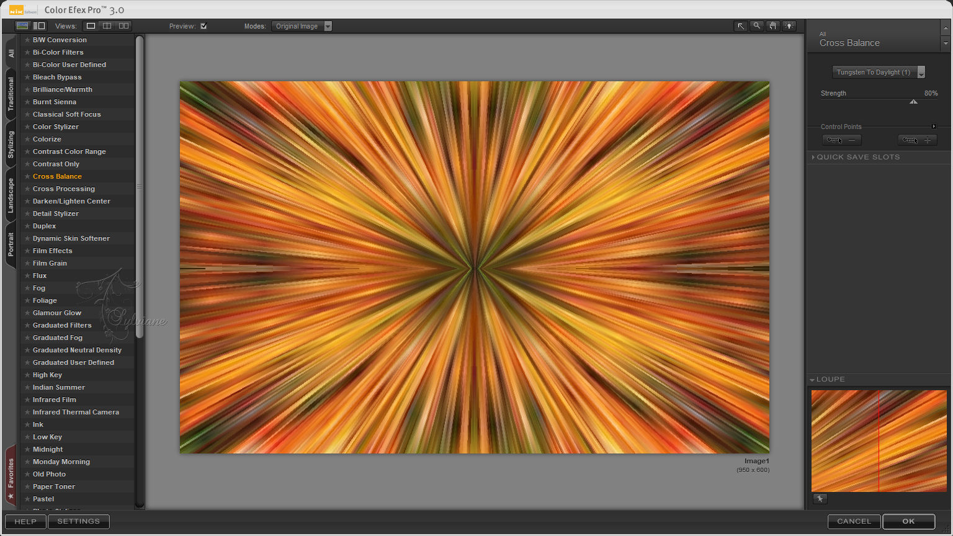Open the Stylizing category tab
This screenshot has width=953, height=536.
[11, 145]
